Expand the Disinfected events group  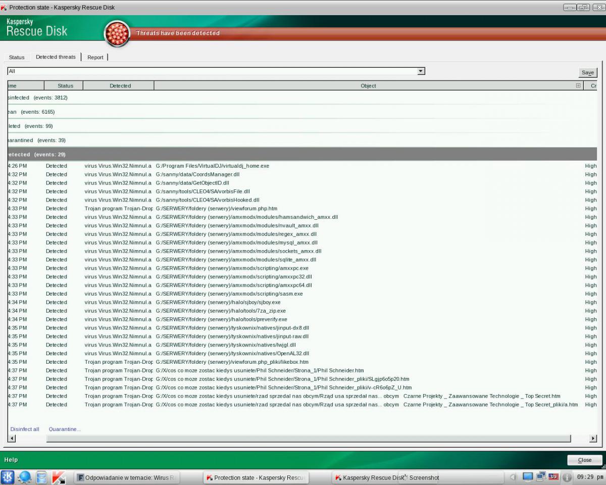[x=302, y=98]
